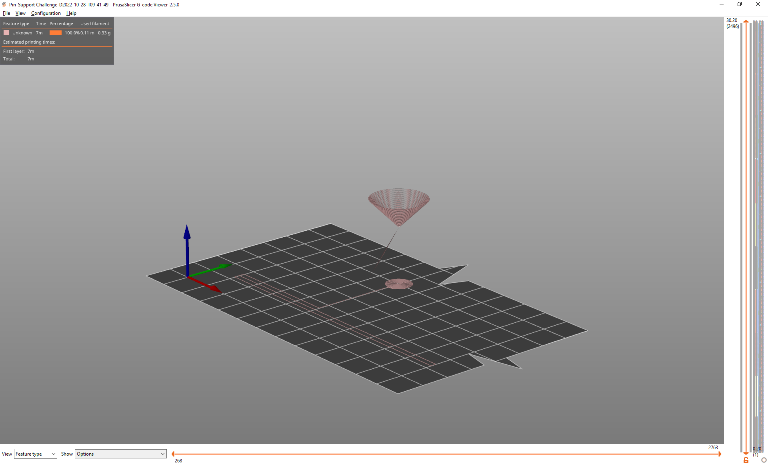Open the Configuration menu
The height and width of the screenshot is (464, 768).
(x=46, y=13)
